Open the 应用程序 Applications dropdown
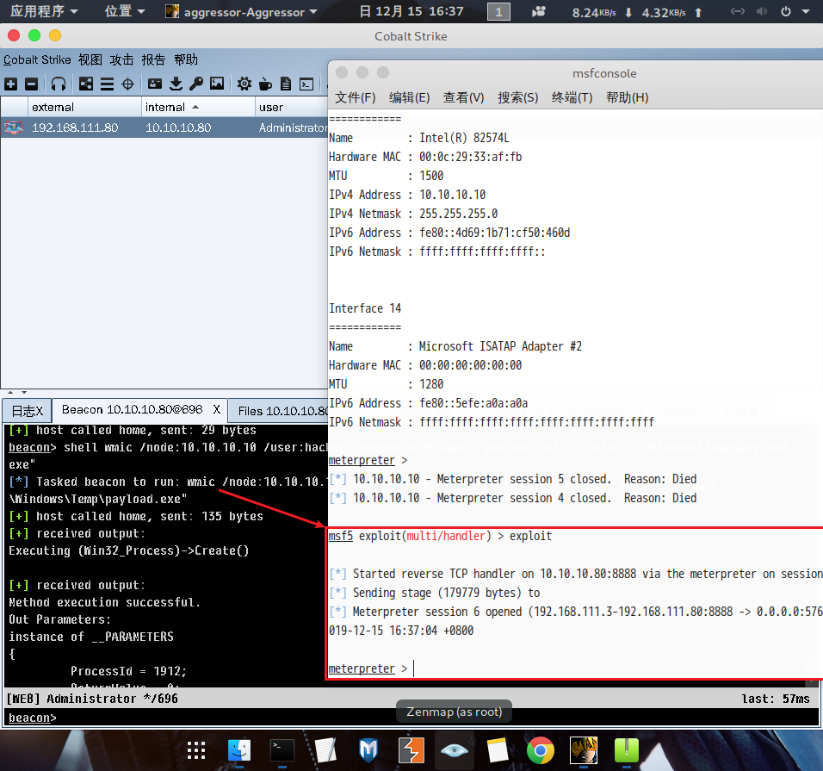The image size is (823, 771). pos(44,11)
